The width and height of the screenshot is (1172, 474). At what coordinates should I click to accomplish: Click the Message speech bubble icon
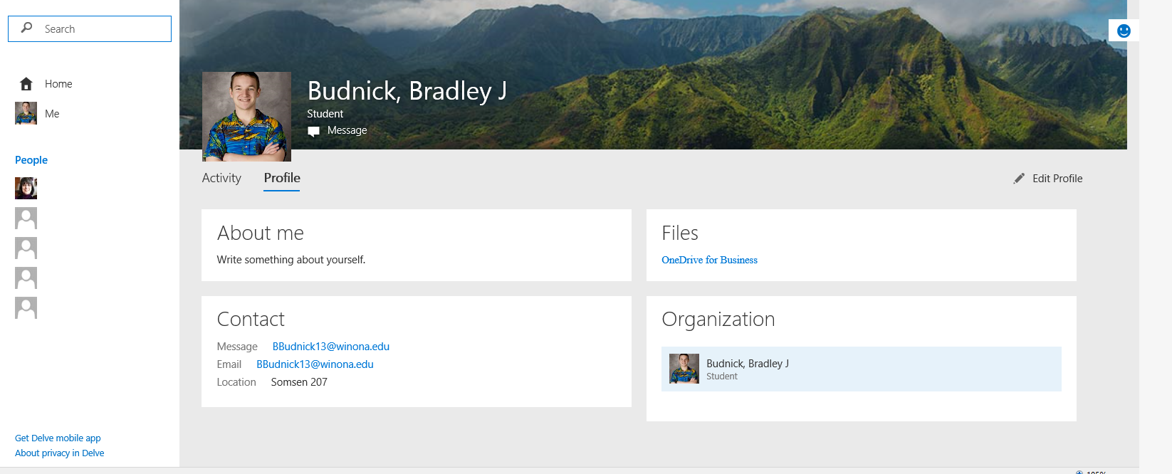click(313, 131)
